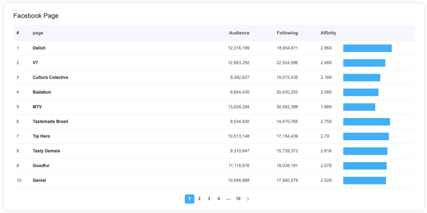Image resolution: width=427 pixels, height=213 pixels.
Task: Click row number 10
Action: pyautogui.click(x=19, y=180)
